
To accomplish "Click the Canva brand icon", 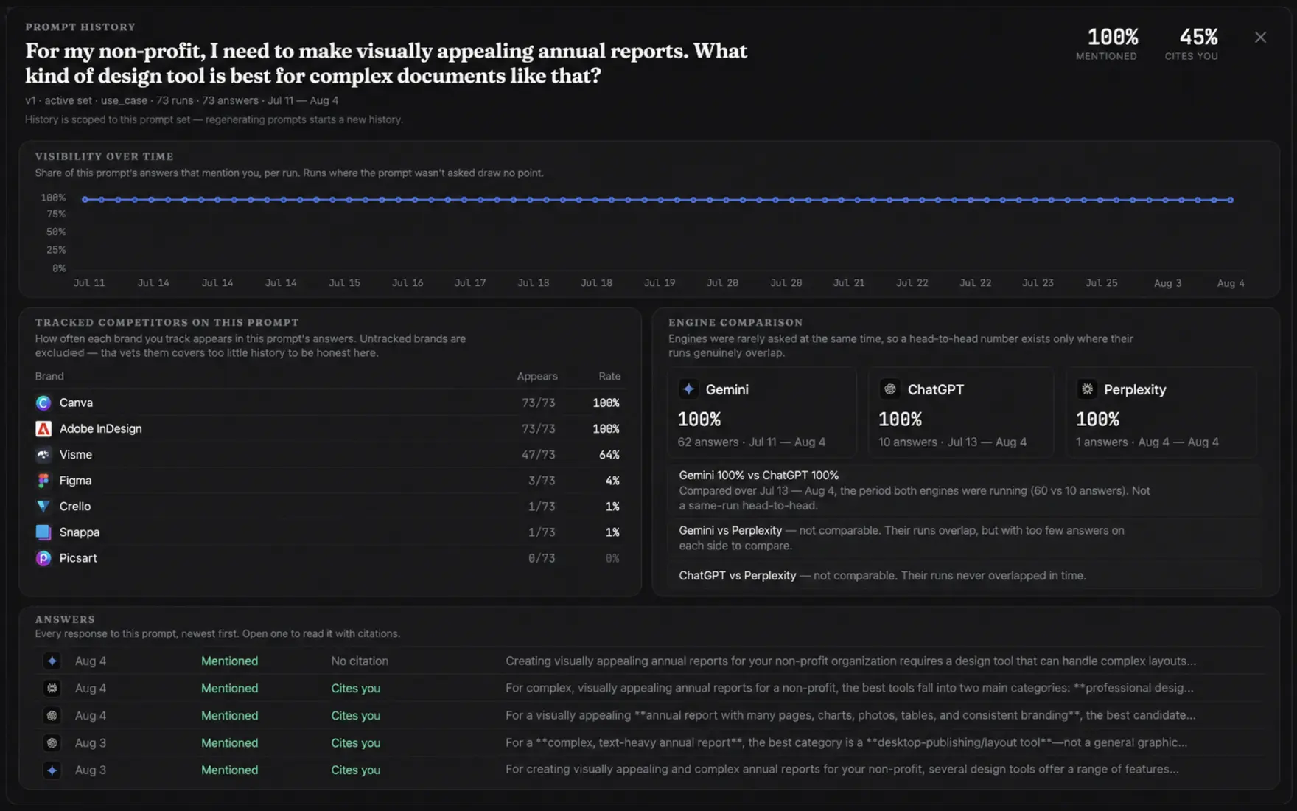I will (x=43, y=403).
